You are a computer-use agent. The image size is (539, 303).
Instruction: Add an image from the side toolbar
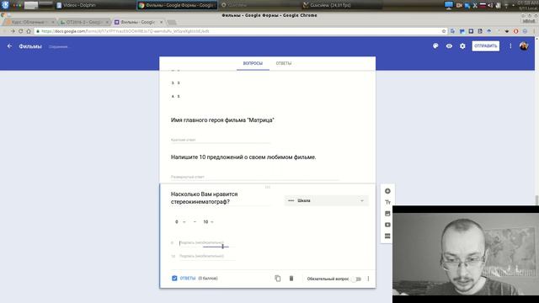click(387, 214)
